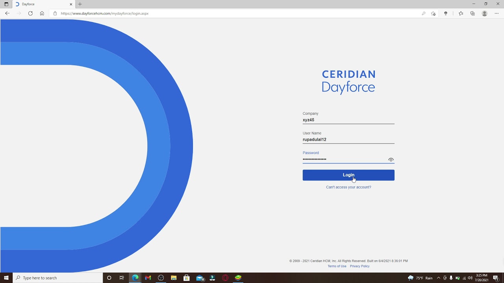Open BlueStacks taskbar icon
The width and height of the screenshot is (504, 283).
tap(238, 278)
